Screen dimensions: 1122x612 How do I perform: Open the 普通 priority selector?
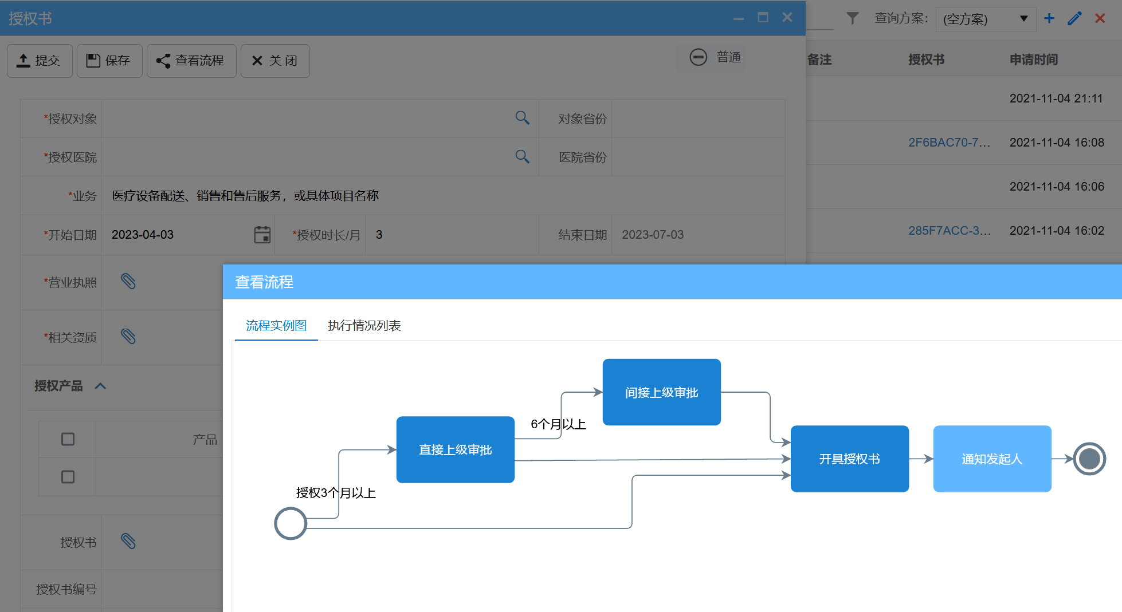click(712, 57)
